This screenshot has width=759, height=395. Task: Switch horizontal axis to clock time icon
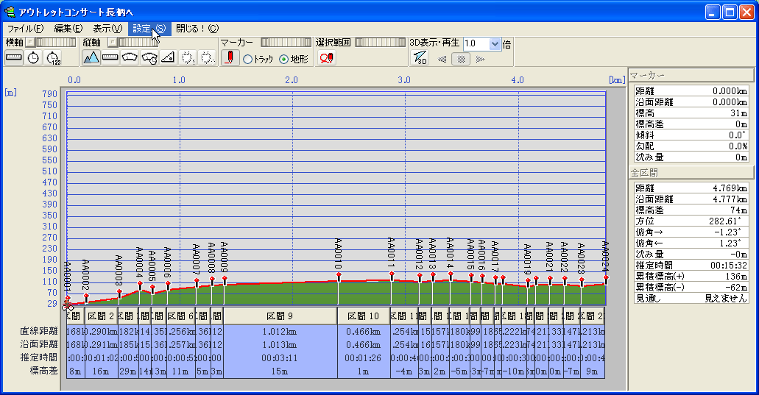click(x=33, y=58)
